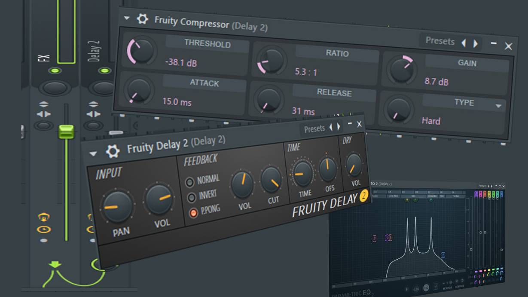Click the Ratio knob in Fruity Compressor
Viewport: 528px width, 297px height.
272,60
